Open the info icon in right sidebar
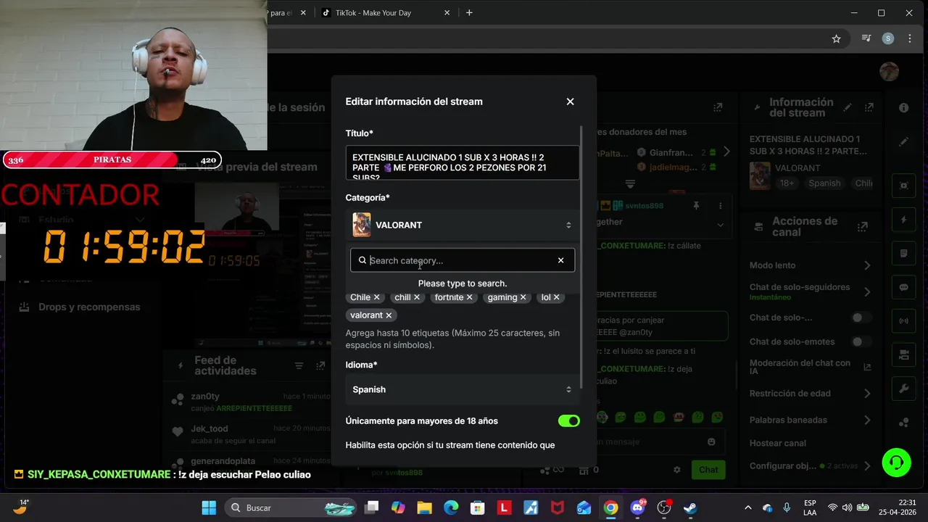Image resolution: width=928 pixels, height=522 pixels. [904, 107]
